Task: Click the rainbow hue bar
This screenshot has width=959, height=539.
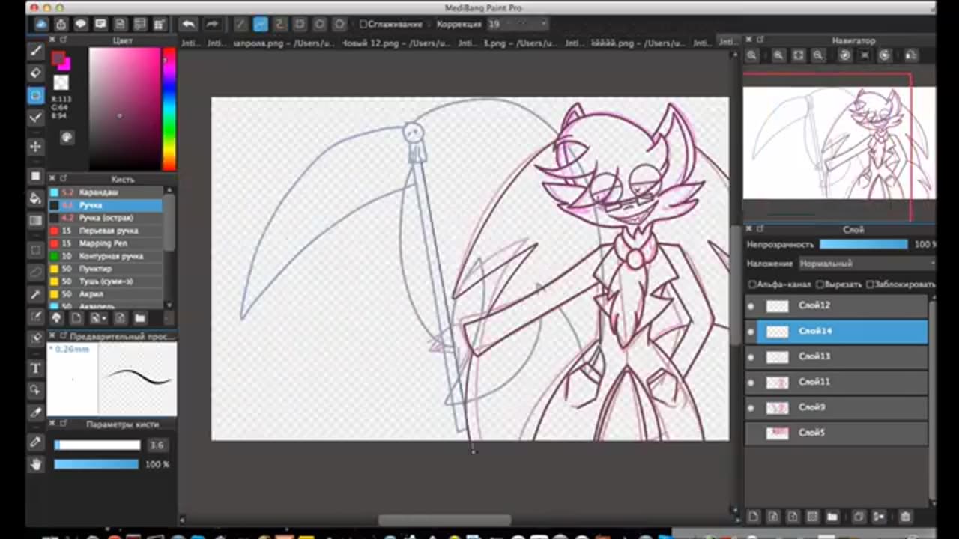Action: (x=169, y=109)
